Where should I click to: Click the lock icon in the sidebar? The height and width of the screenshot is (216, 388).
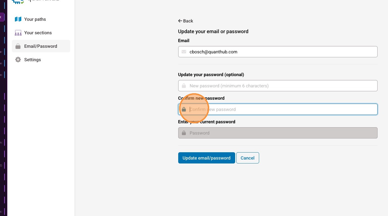pyautogui.click(x=18, y=46)
